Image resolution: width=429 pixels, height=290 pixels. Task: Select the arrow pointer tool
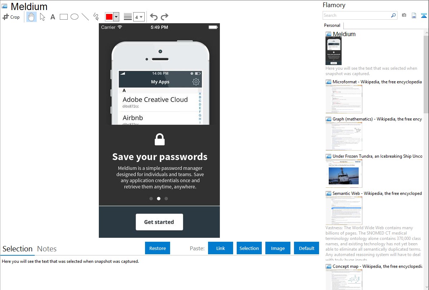(x=43, y=17)
